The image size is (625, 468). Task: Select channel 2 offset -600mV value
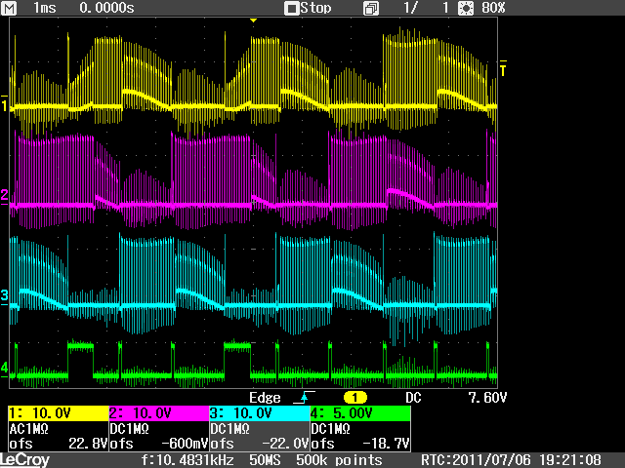[x=185, y=444]
